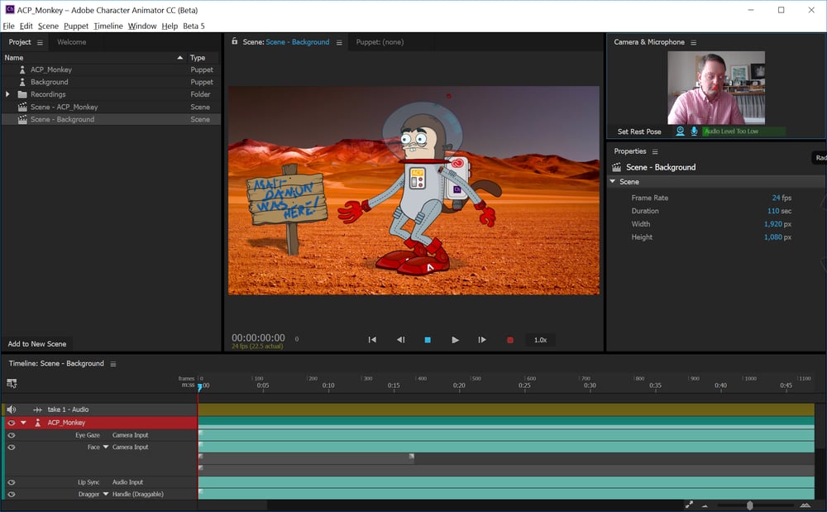The width and height of the screenshot is (827, 512).
Task: Click arrows icon on take 1 Audio track
Action: (37, 409)
